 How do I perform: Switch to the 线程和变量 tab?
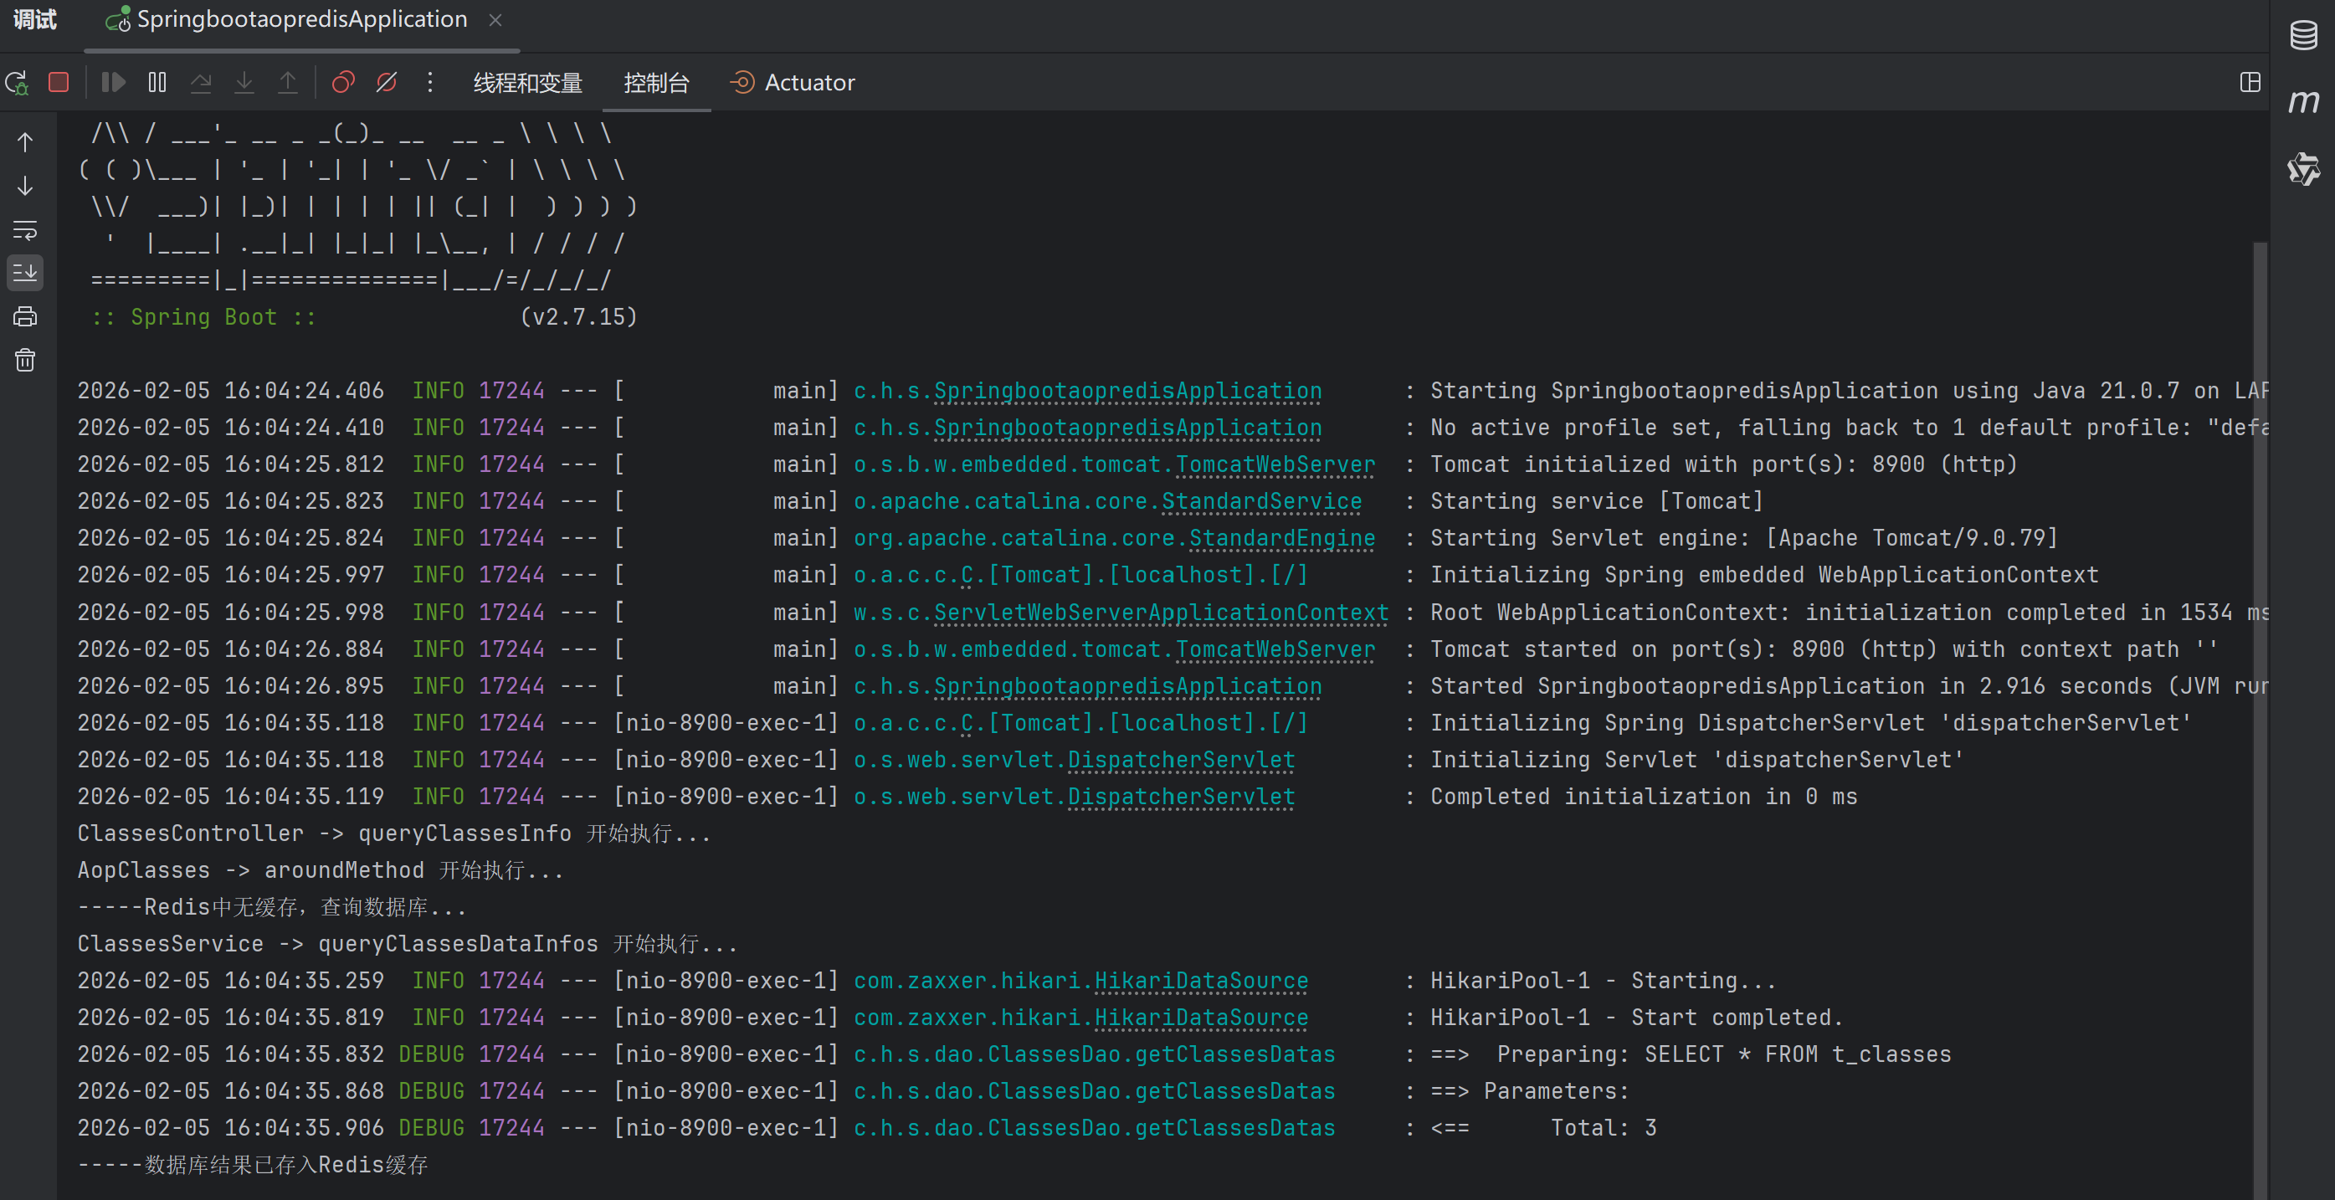(x=527, y=84)
